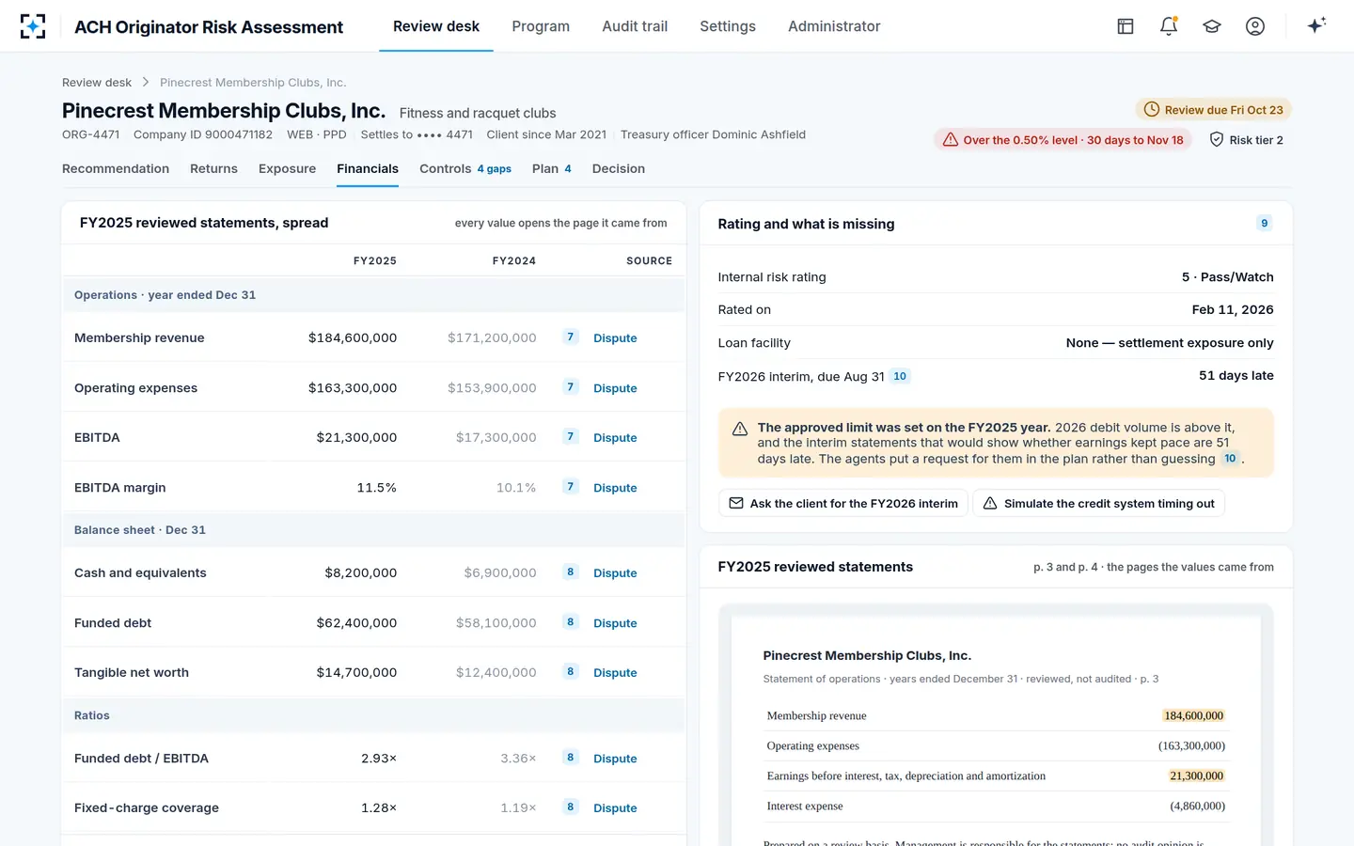Select the Returns sub-tab
Viewport: 1354px width, 846px height.
coord(213,169)
